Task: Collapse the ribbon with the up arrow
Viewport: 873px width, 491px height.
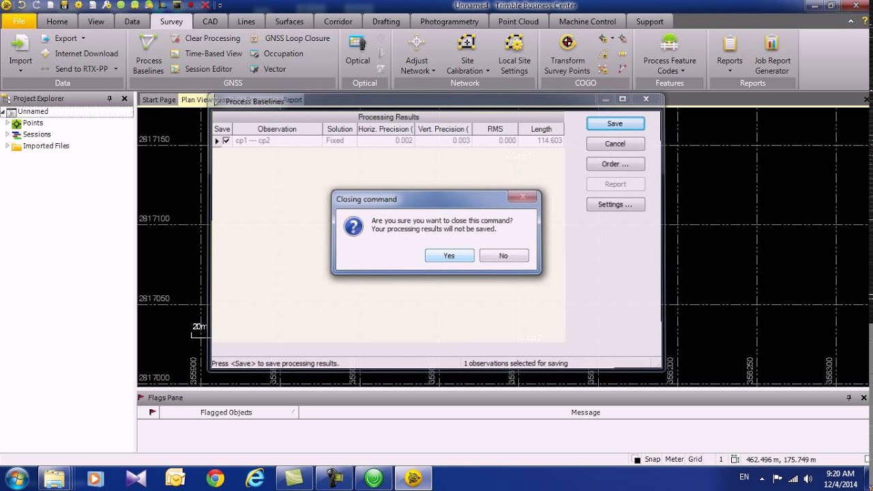Action: click(851, 21)
